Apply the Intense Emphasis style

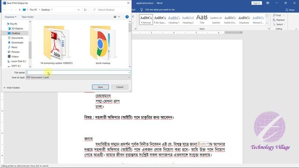(x=258, y=20)
